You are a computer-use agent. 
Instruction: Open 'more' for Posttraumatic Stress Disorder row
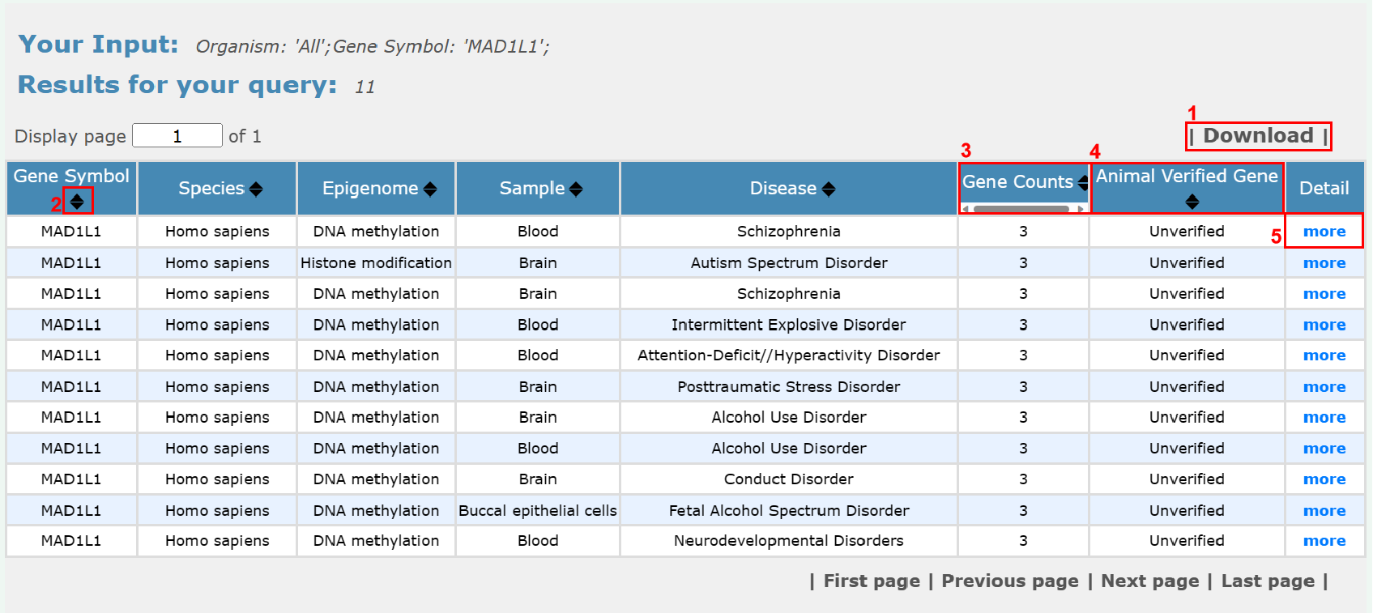(1324, 387)
